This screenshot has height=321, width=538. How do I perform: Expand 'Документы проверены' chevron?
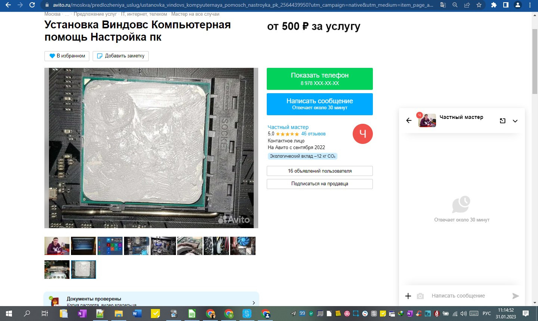[254, 303]
